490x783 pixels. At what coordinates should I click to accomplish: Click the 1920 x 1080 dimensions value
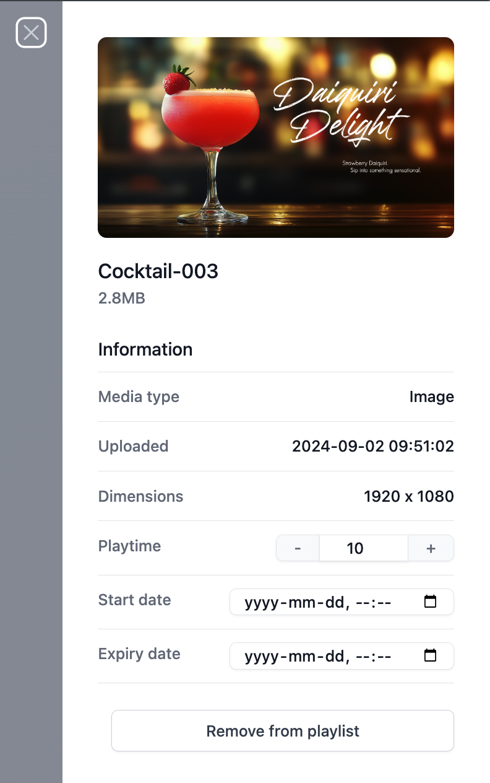(408, 496)
